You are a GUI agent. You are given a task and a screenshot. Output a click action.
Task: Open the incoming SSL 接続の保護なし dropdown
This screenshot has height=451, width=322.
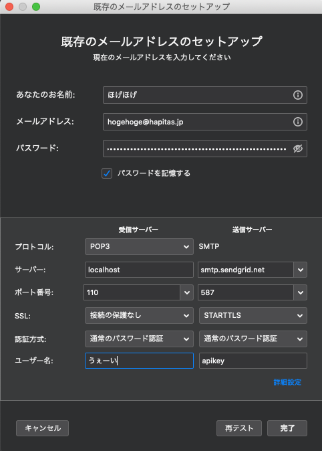(x=139, y=316)
